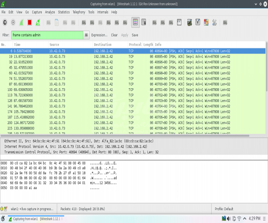268x223 pixels.
Task: Select packet 100 at 69.639905000
Action: [x=133, y=90]
